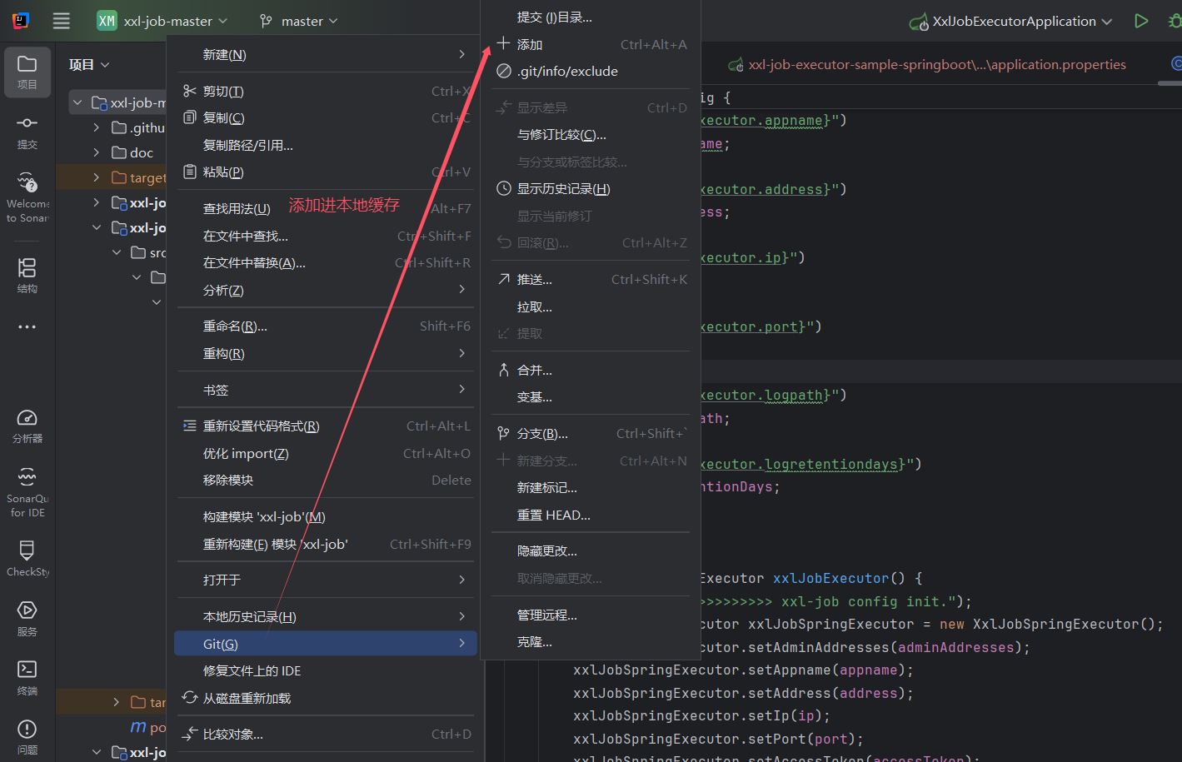Open the Terminal tool window
This screenshot has height=762, width=1182.
(27, 677)
